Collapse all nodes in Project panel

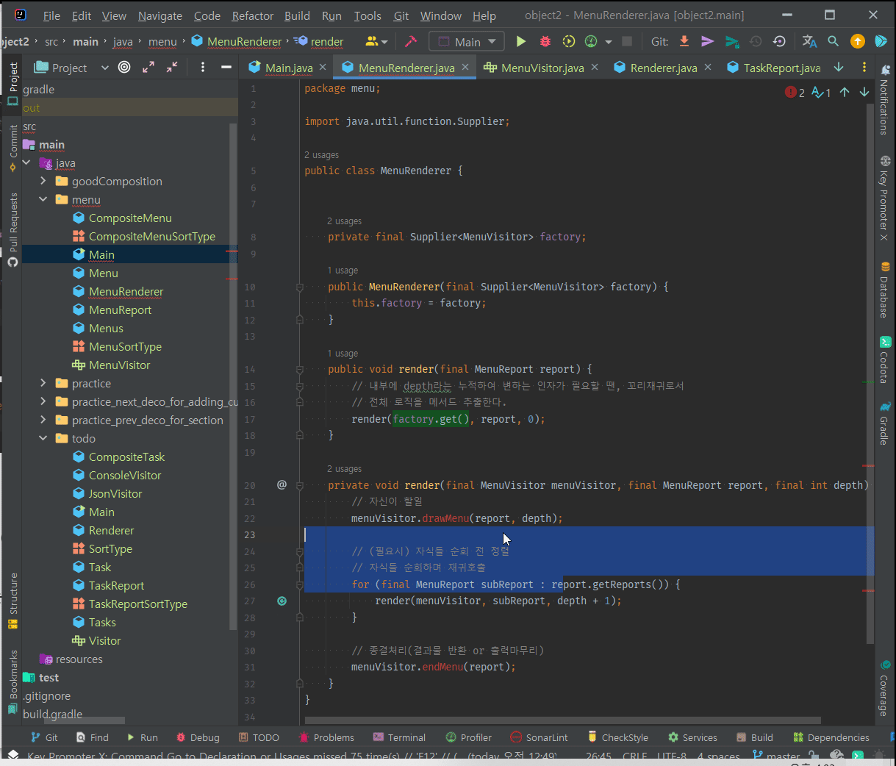coord(172,68)
